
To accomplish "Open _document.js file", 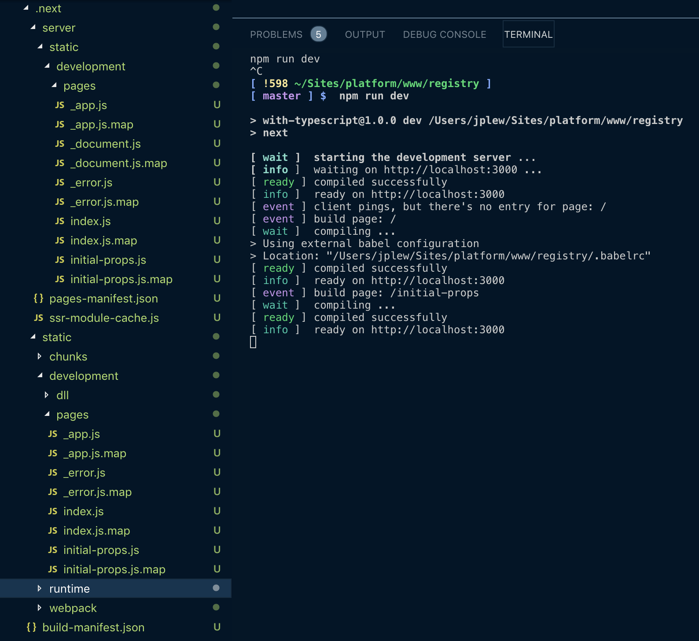I will [106, 144].
